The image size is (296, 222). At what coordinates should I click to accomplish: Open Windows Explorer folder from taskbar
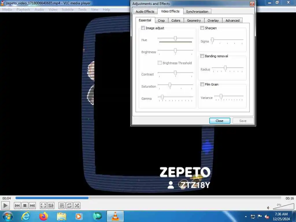click(61, 216)
